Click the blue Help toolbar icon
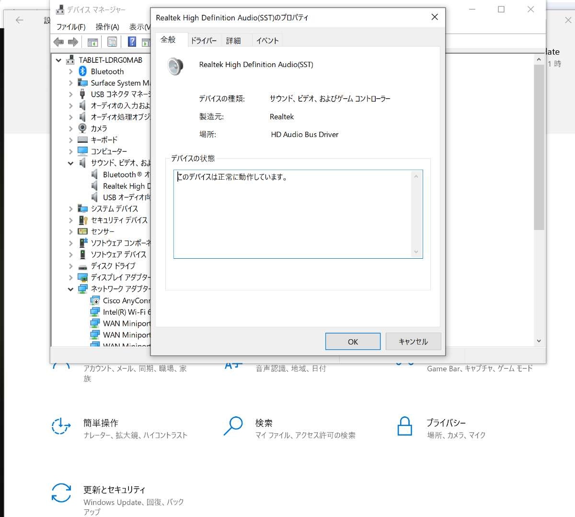Image resolution: width=575 pixels, height=517 pixels. click(132, 42)
